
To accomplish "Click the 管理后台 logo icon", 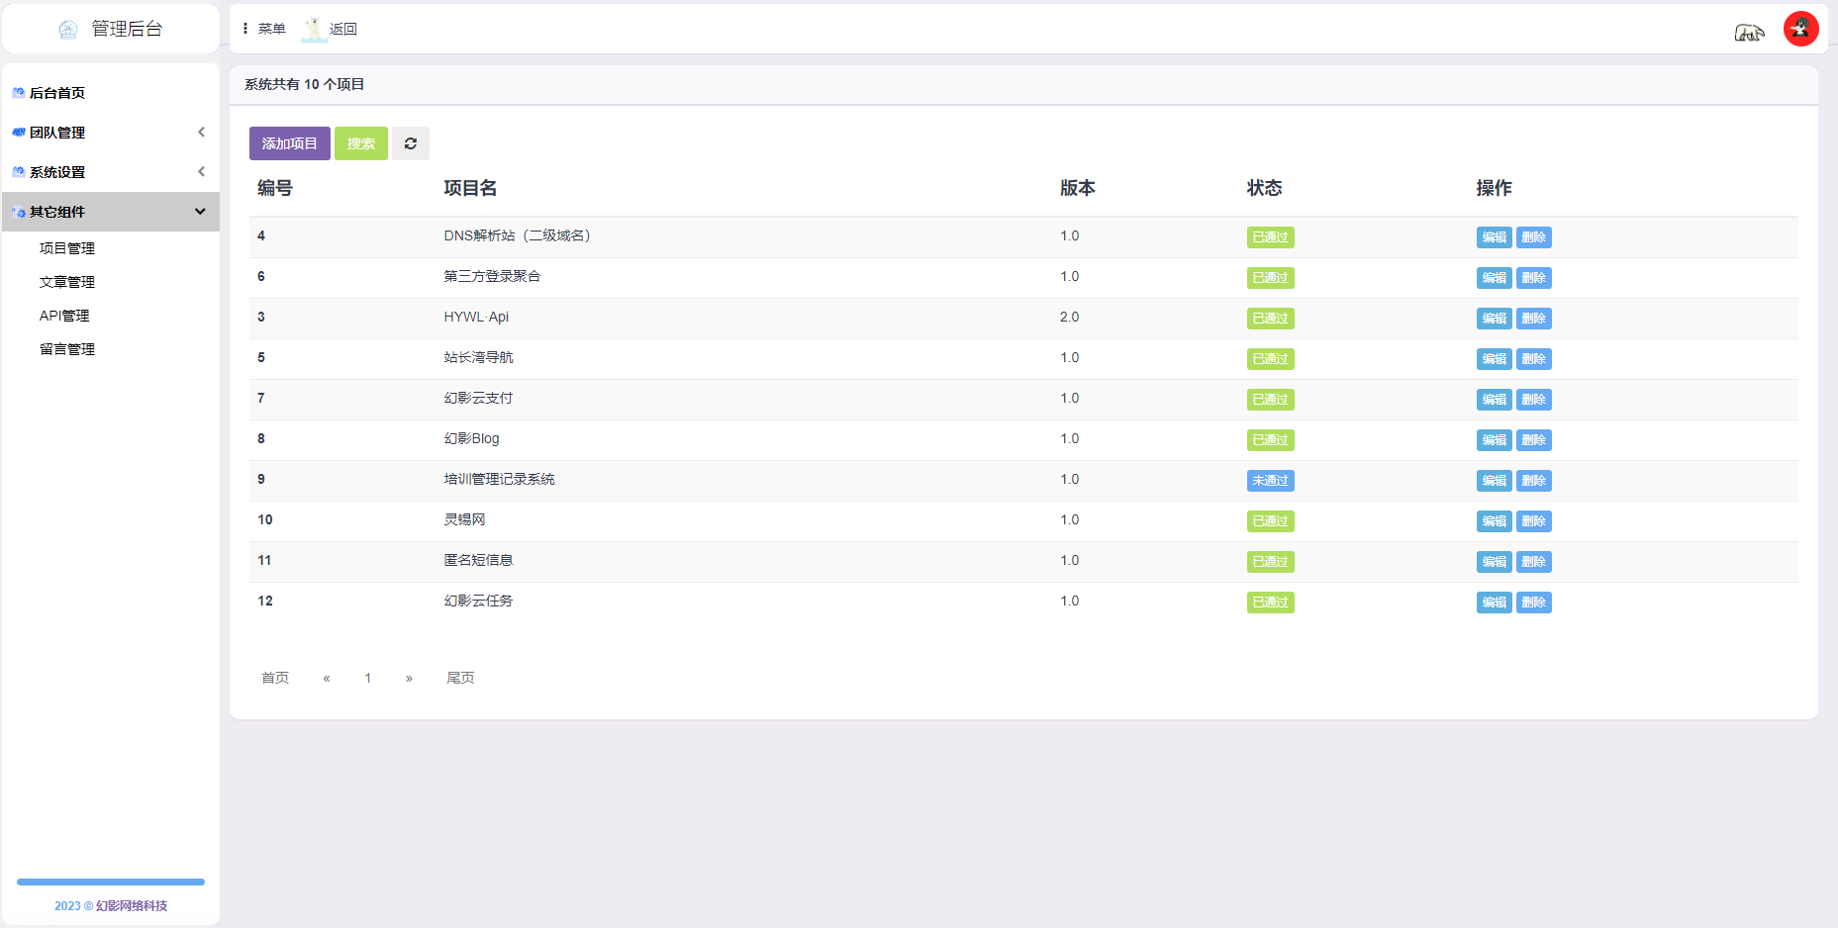I will coord(68,30).
